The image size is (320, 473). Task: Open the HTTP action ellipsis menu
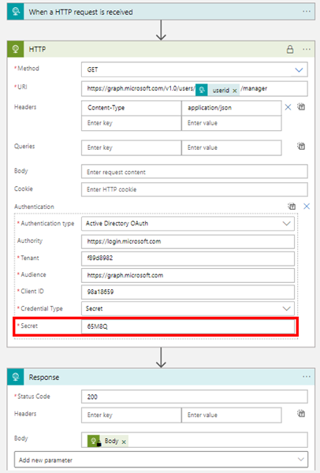click(307, 49)
